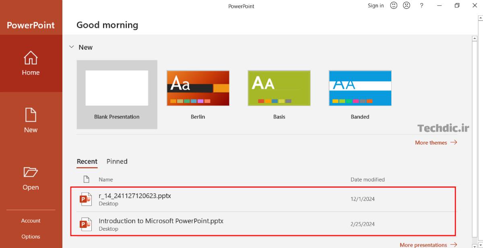This screenshot has height=248, width=483.
Task: Click PowerPoint file icon for r_14_241127120623.pptx
Action: [x=86, y=199]
